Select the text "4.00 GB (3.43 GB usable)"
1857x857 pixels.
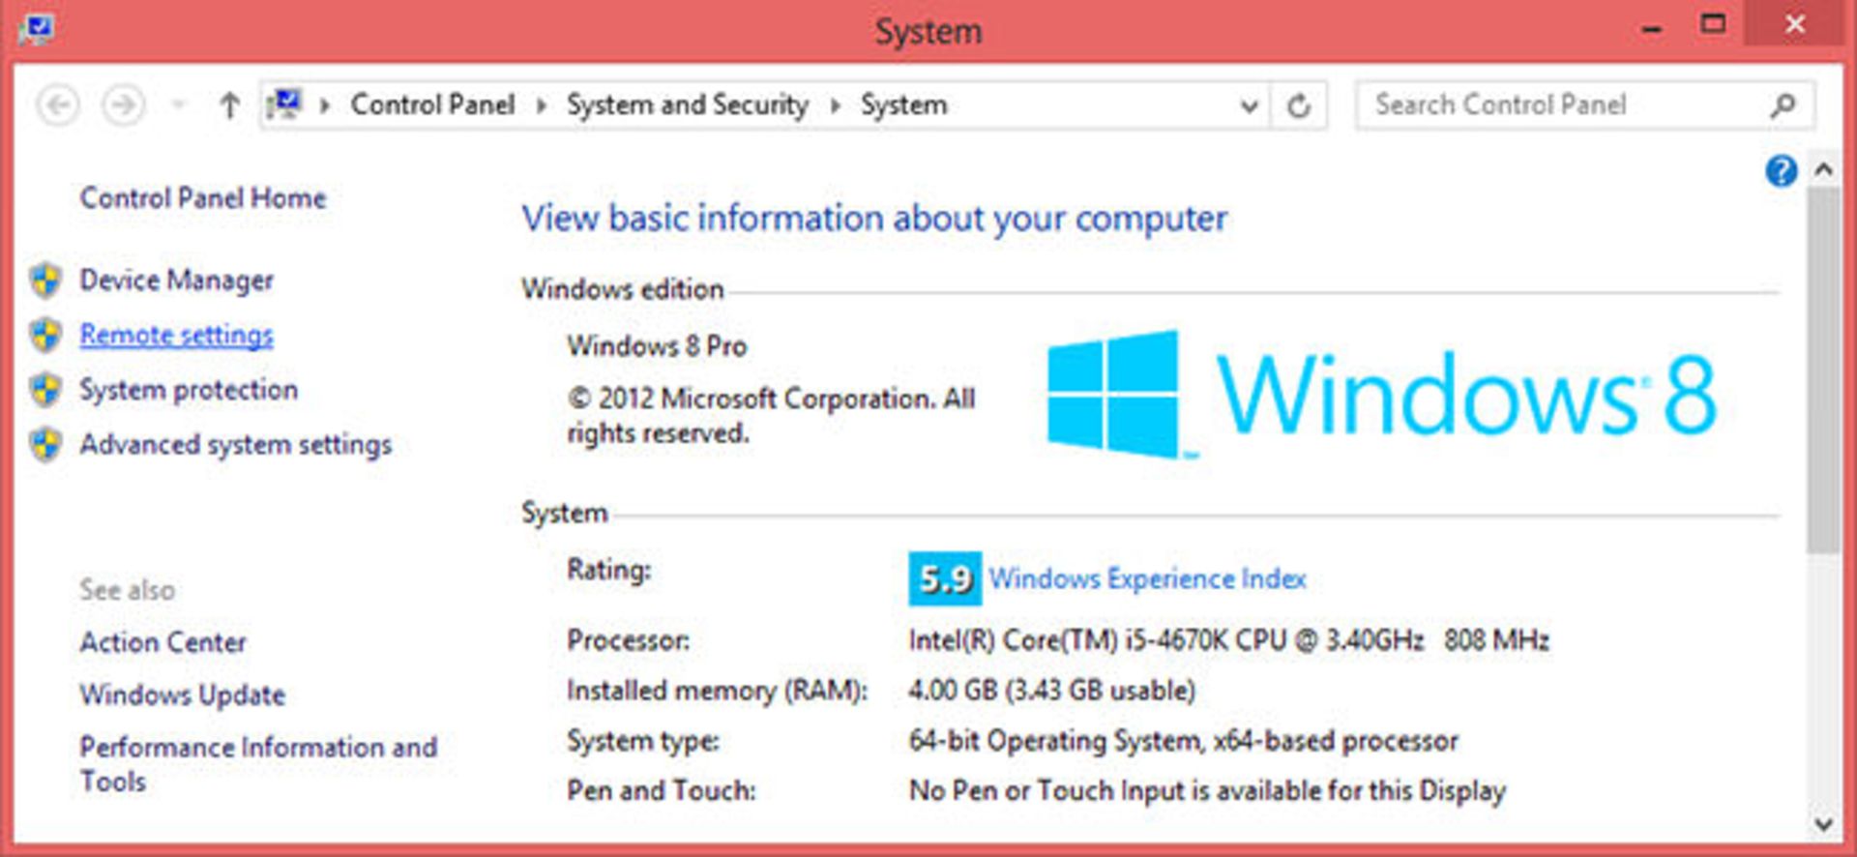coord(1052,691)
